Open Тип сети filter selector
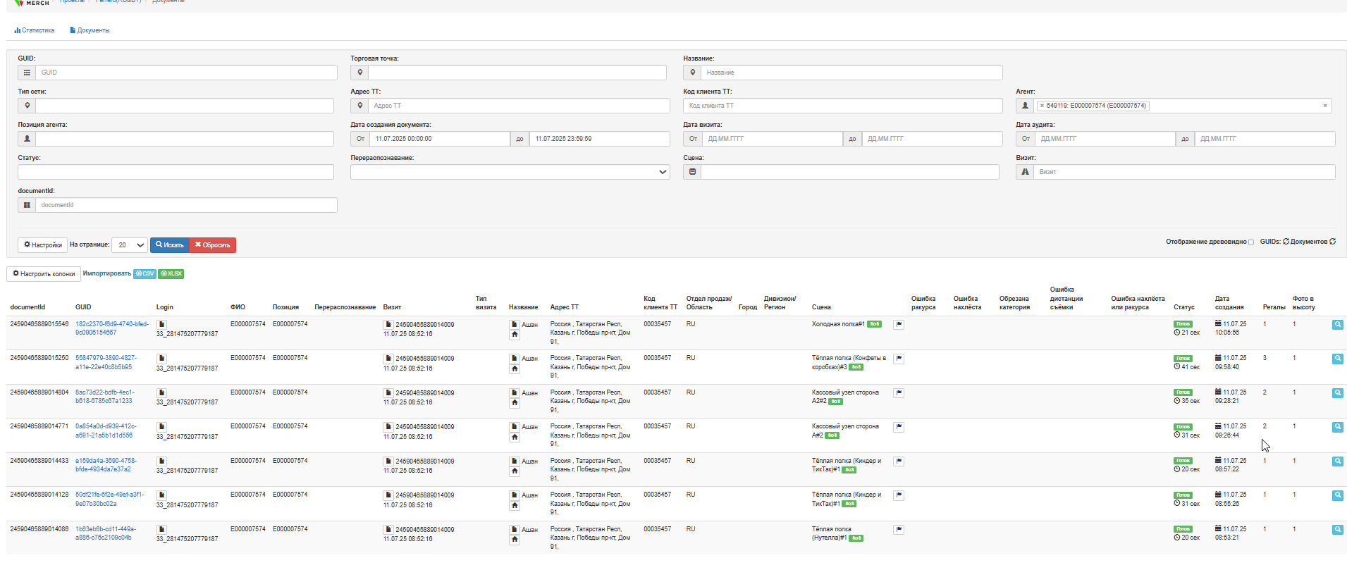 [x=185, y=106]
